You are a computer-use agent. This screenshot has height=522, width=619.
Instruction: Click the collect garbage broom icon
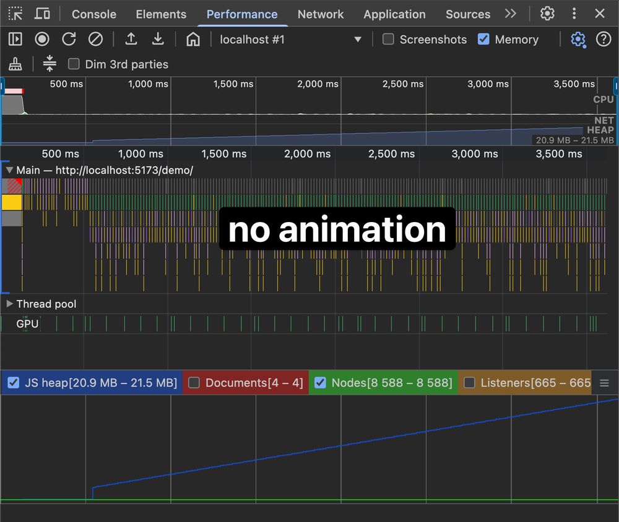pos(15,64)
